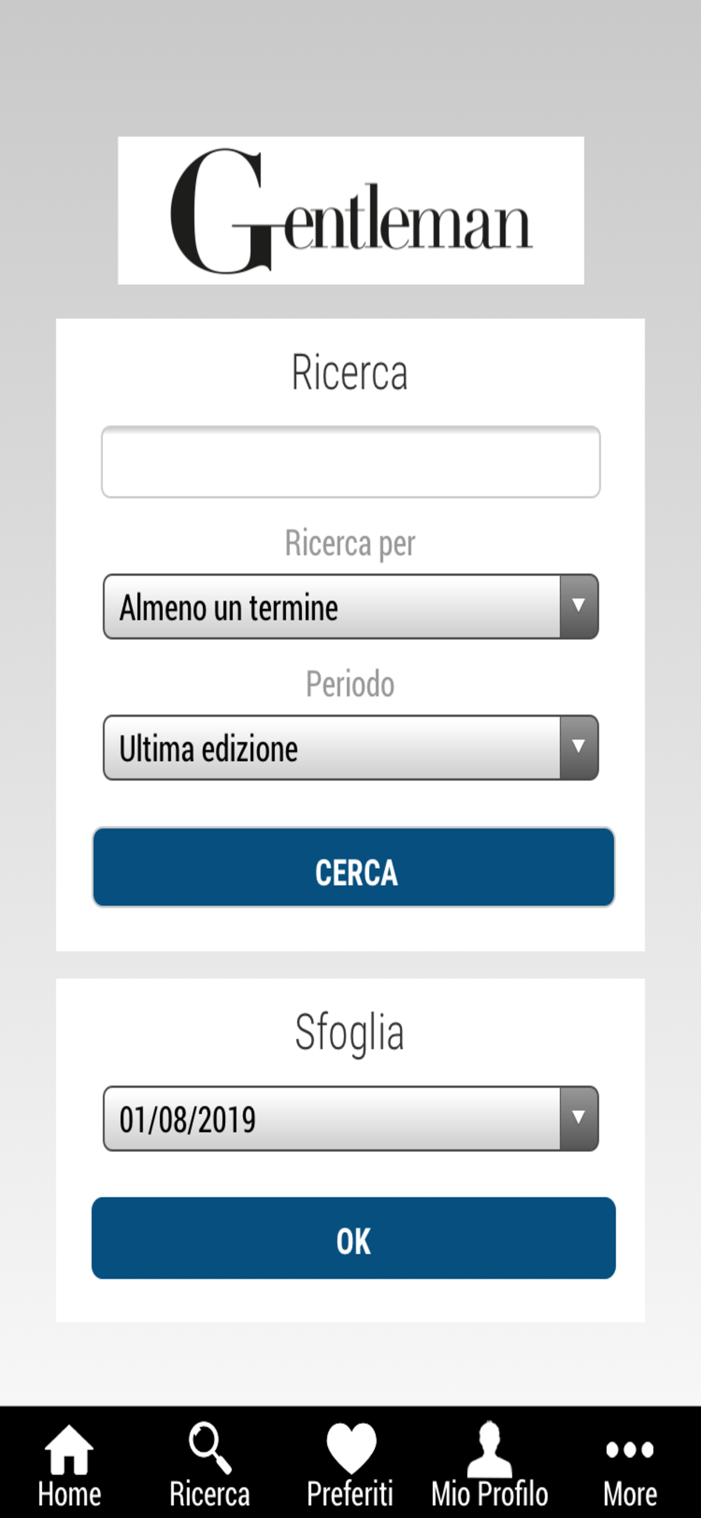Select the Preferiti tab label
Image resolution: width=701 pixels, height=1518 pixels.
pos(350,1494)
